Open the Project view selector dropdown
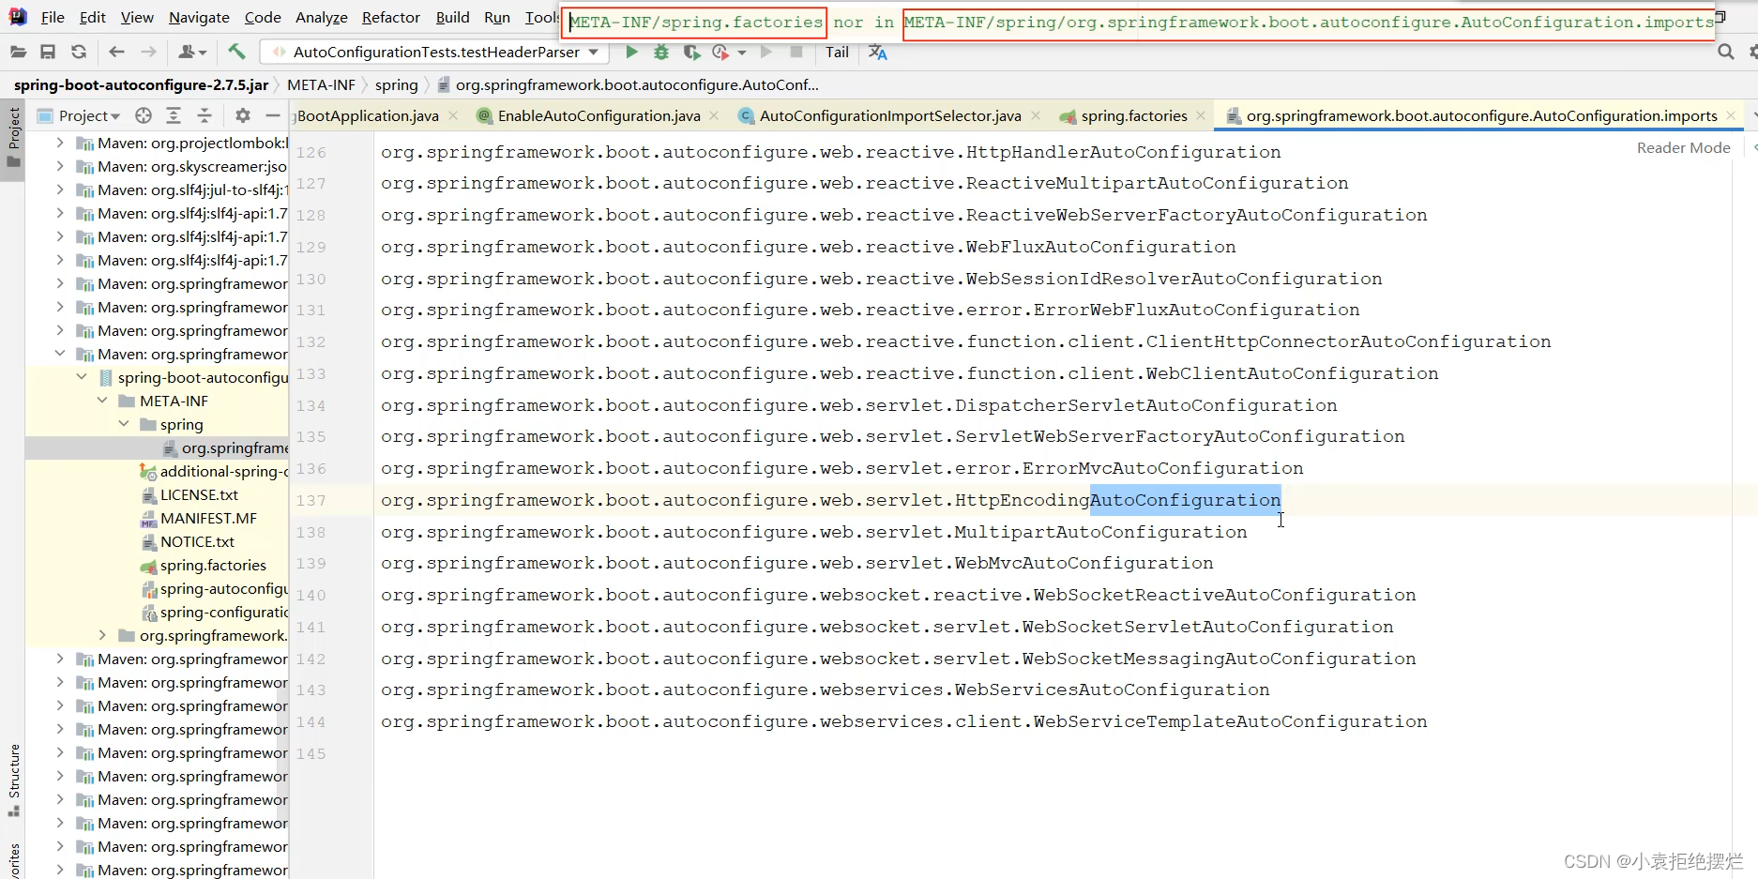Image resolution: width=1758 pixels, height=879 pixels. coord(79,115)
